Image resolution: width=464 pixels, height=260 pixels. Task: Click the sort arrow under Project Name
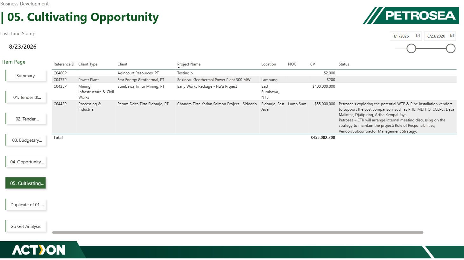[179, 67]
